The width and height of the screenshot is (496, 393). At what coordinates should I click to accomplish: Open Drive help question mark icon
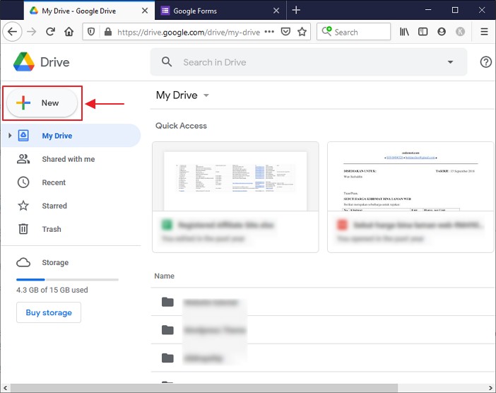pos(486,62)
